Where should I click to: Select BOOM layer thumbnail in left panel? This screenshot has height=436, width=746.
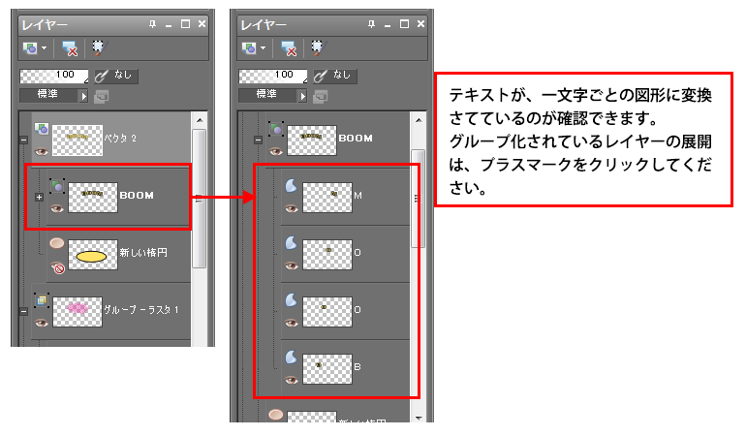93,198
